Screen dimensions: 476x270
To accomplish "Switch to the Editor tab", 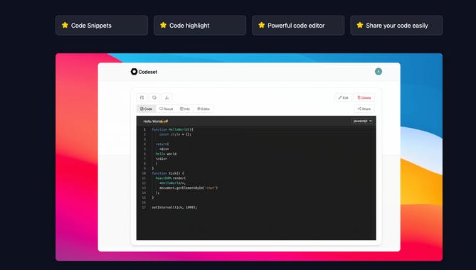I will pyautogui.click(x=203, y=109).
